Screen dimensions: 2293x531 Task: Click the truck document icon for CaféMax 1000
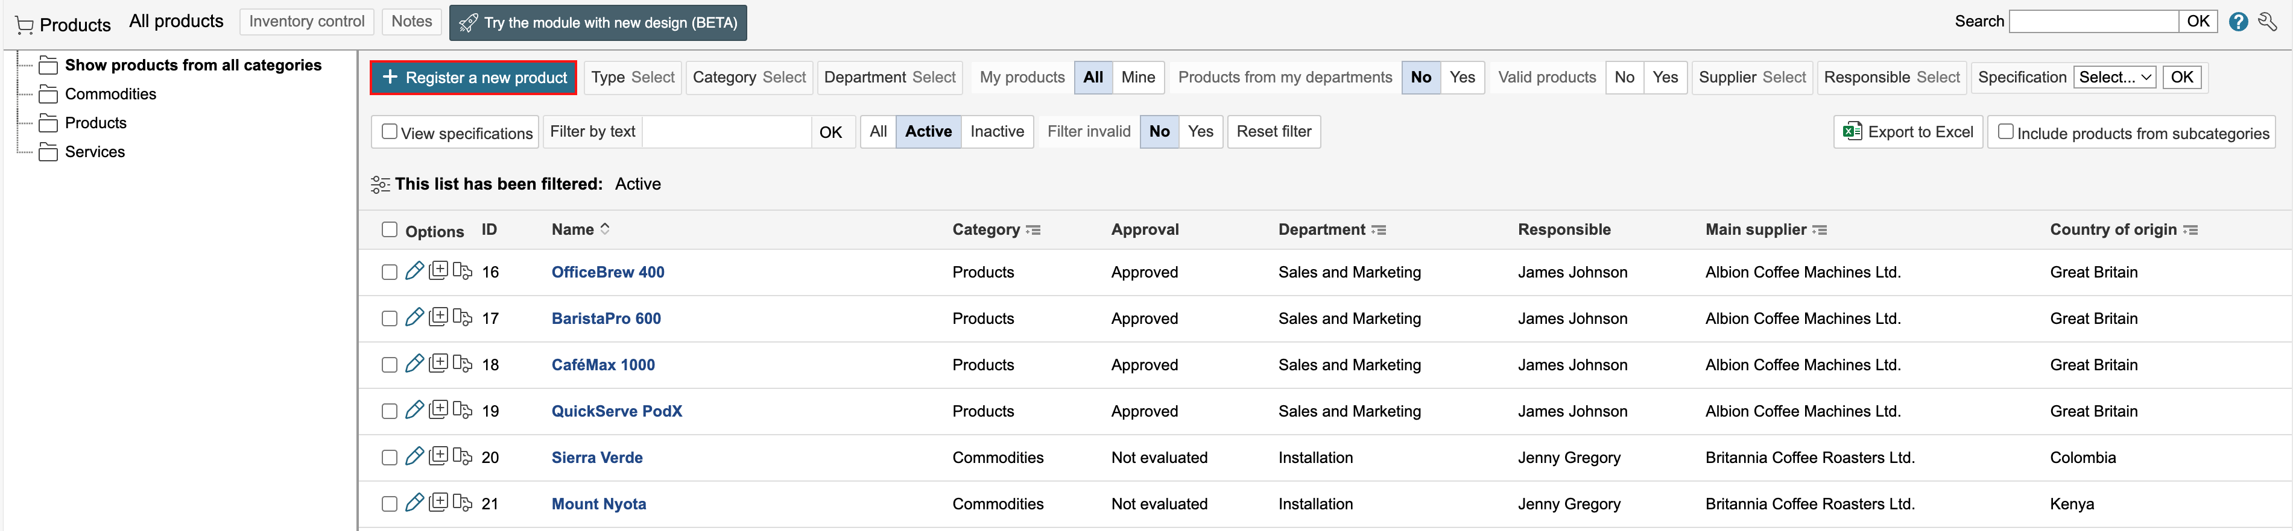462,363
